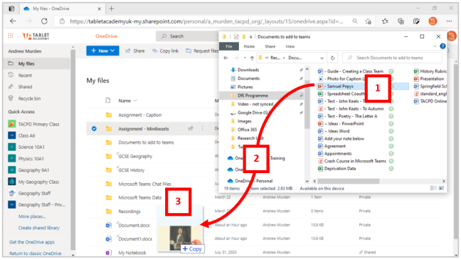Open a new browser tab
The height and width of the screenshot is (260, 461).
(x=112, y=9)
